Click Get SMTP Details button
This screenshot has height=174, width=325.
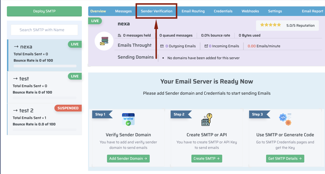(x=285, y=159)
